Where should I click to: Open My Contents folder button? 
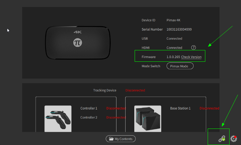pyautogui.click(x=120, y=139)
